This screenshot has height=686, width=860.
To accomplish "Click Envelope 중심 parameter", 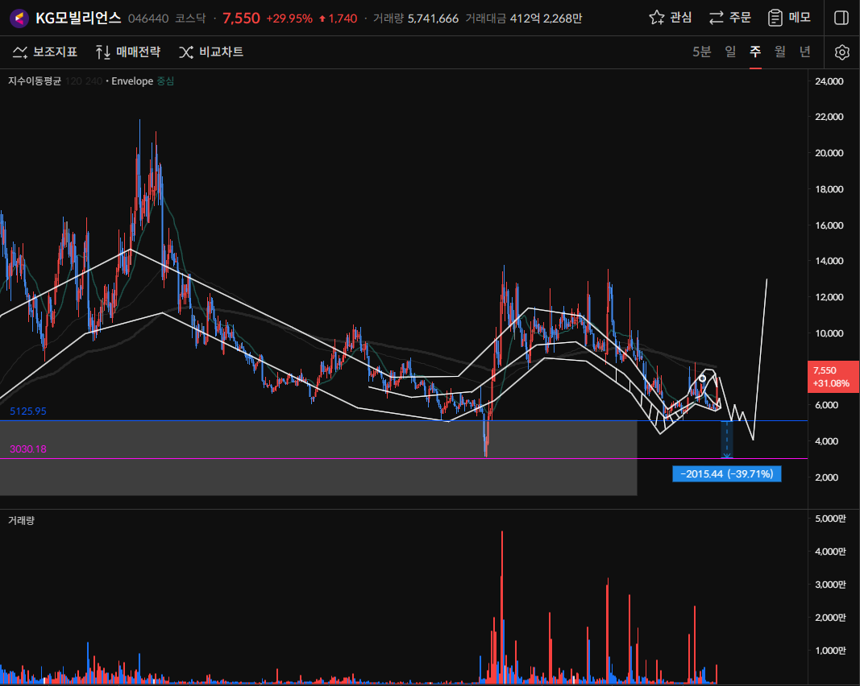I will click(x=165, y=81).
